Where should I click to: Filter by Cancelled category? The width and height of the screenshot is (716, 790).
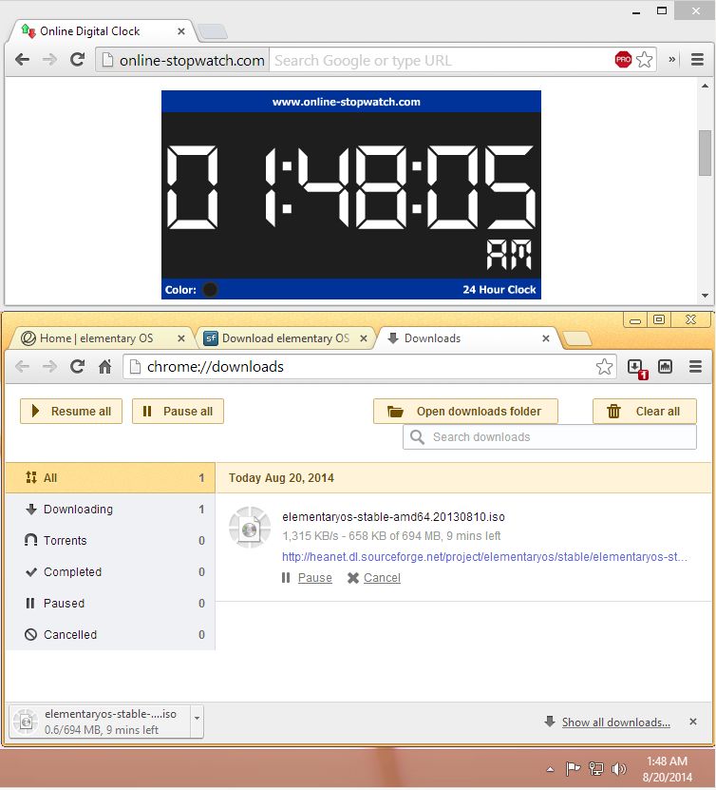(110, 634)
